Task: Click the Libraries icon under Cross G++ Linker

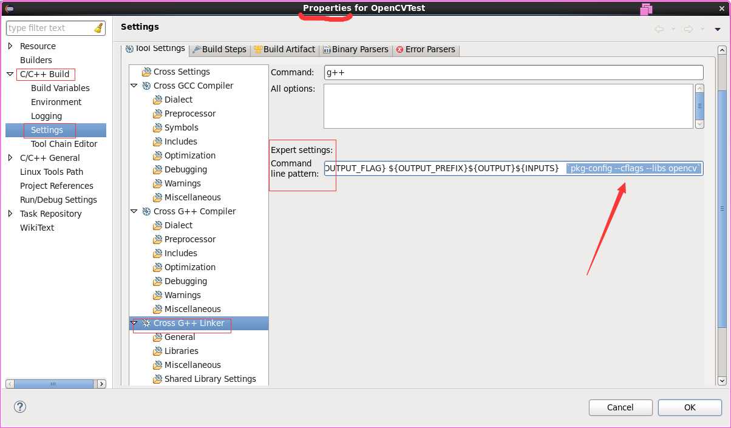Action: 157,351
